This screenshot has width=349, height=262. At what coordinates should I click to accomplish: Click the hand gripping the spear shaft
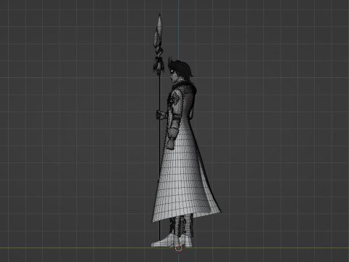click(x=161, y=114)
